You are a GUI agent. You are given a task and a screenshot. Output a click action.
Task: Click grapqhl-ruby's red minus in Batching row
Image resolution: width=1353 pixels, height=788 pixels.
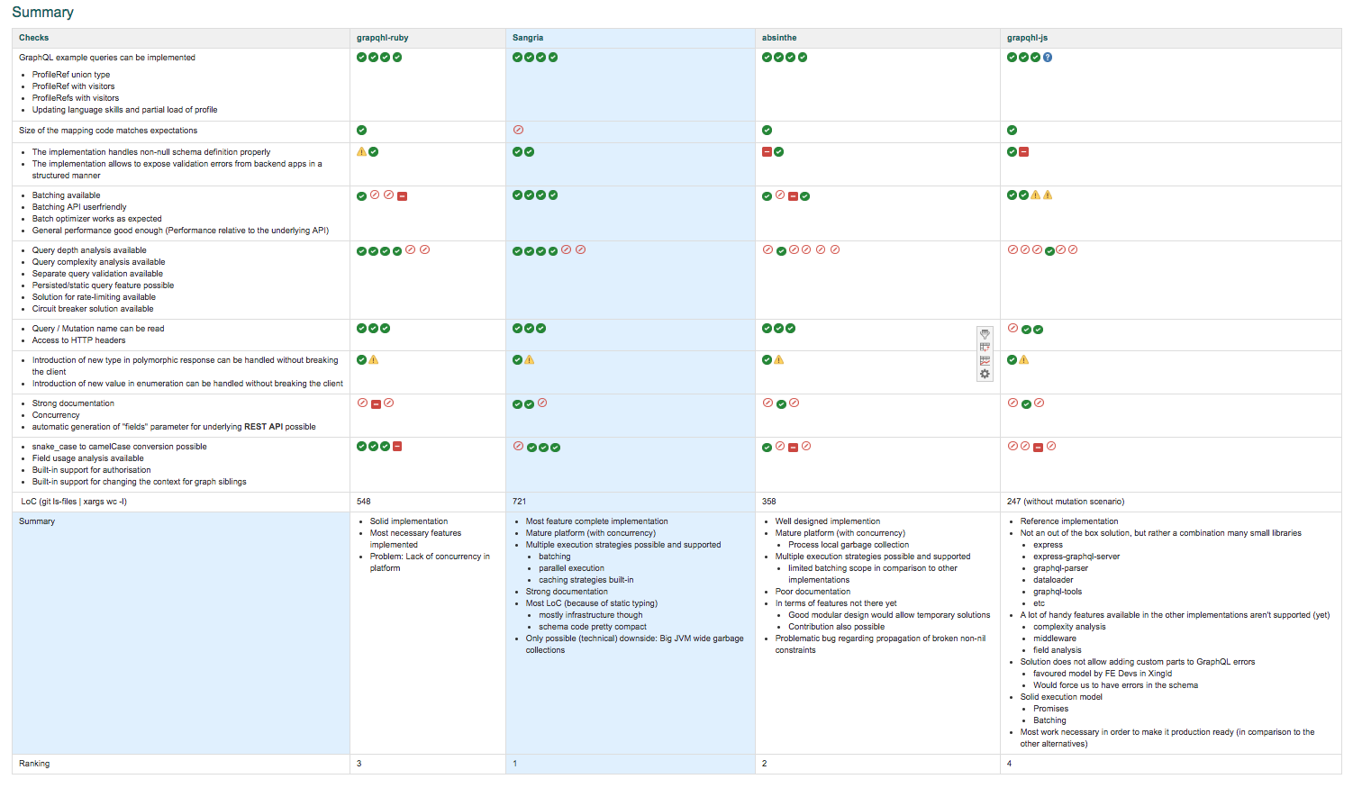click(x=403, y=195)
